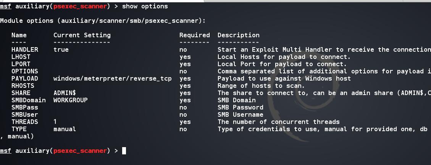Image resolution: width=431 pixels, height=165 pixels.
Task: Click the 'Current Setting' column header
Action: pos(82,35)
